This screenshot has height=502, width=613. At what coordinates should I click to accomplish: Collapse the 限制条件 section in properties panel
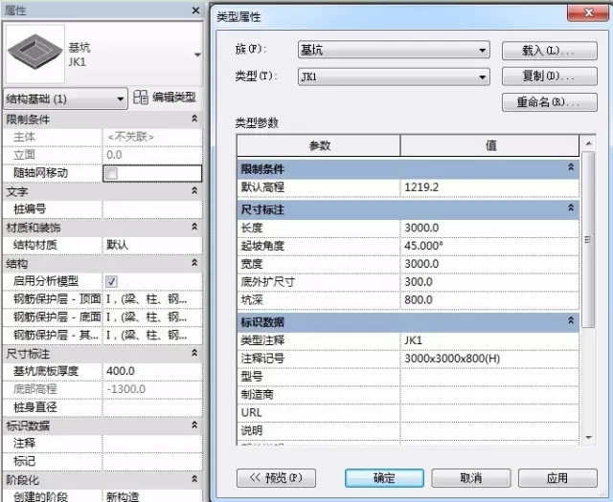click(x=194, y=120)
